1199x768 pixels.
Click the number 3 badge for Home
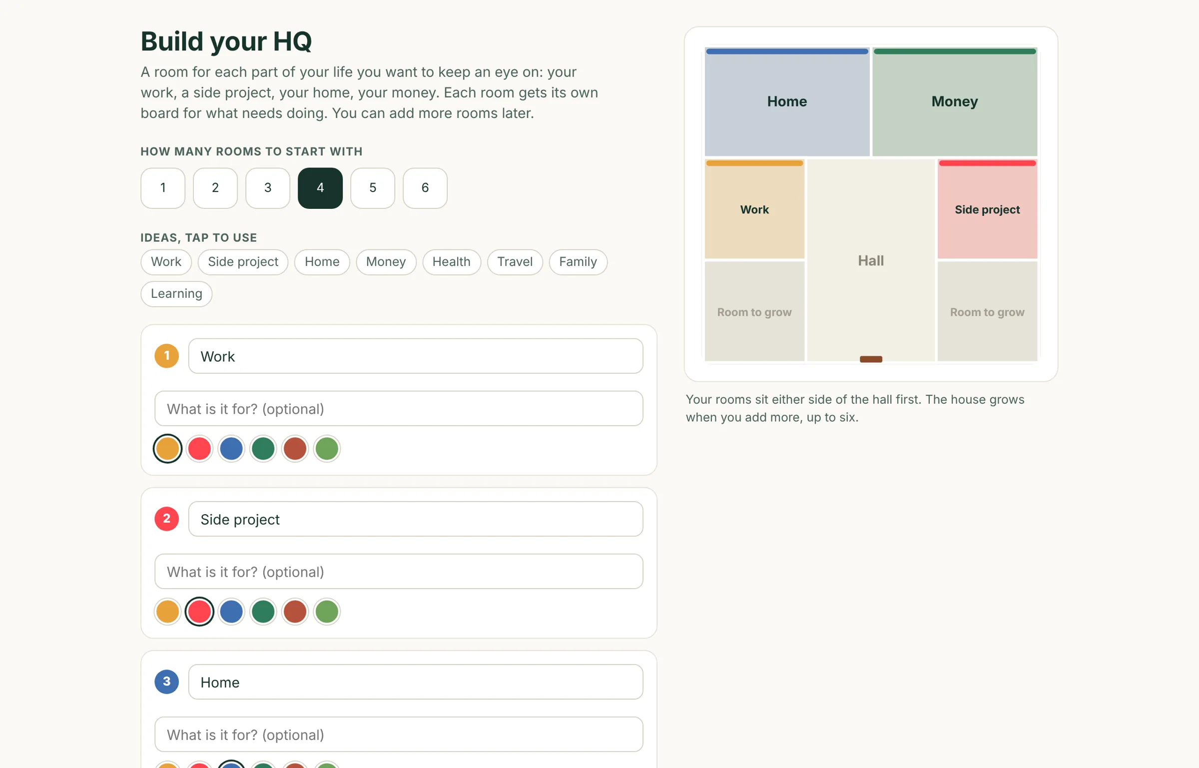pyautogui.click(x=167, y=682)
